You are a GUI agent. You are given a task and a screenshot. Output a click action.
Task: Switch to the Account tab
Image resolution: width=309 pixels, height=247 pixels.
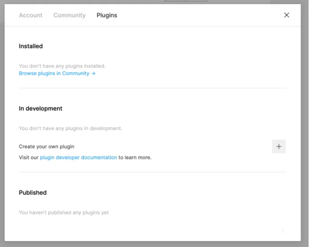[30, 15]
